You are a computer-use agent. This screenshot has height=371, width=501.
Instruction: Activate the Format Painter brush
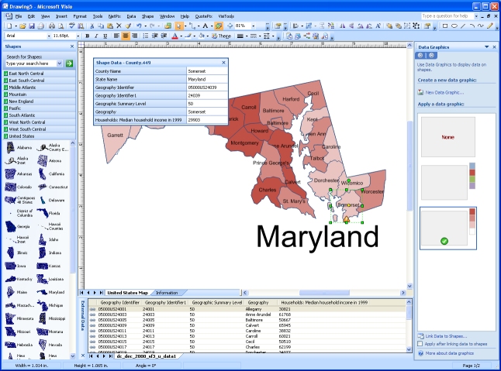(128, 26)
